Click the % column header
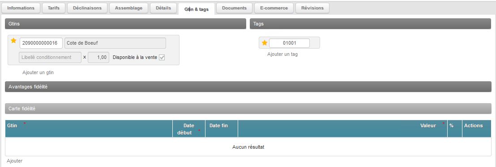The width and height of the screenshot is (496, 167). (454, 129)
